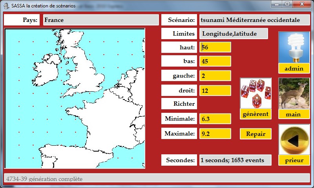The height and width of the screenshot is (188, 314).
Task: Focus the haut input field
Action: coord(215,47)
